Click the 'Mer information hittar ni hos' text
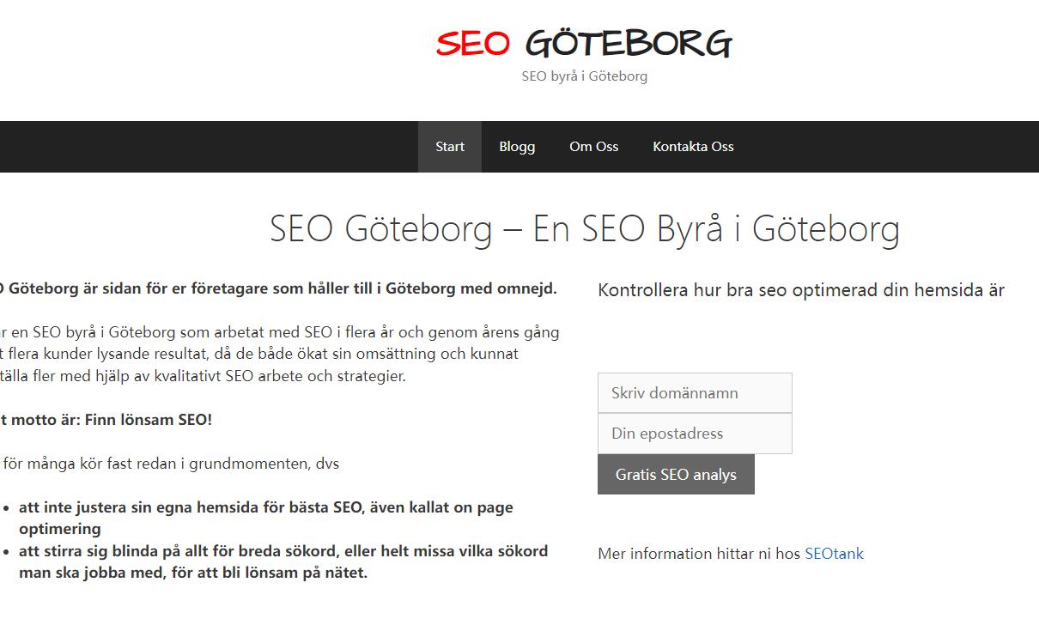Screen dimensions: 1039x631 tap(699, 554)
